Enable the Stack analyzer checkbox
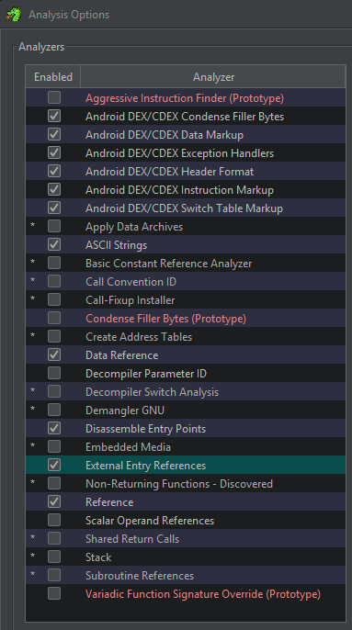The width and height of the screenshot is (352, 630). click(54, 557)
